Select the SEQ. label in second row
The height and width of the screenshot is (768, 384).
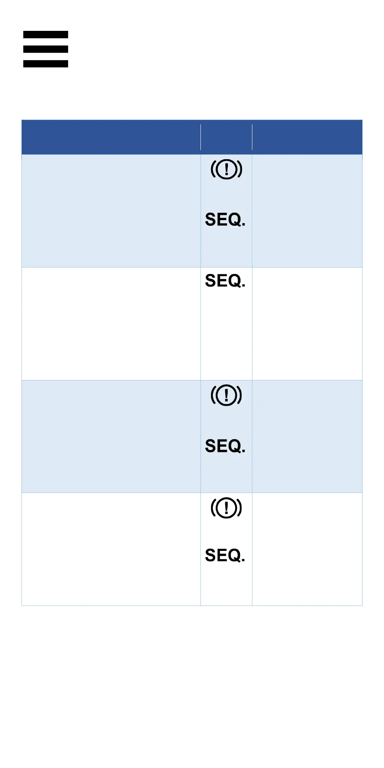pyautogui.click(x=225, y=281)
